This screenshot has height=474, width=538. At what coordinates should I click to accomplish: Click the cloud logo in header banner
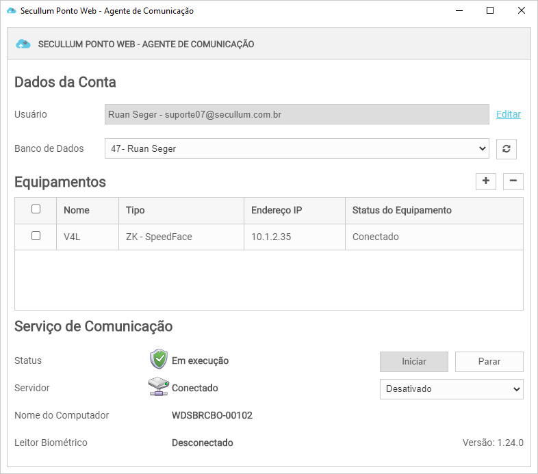click(23, 44)
